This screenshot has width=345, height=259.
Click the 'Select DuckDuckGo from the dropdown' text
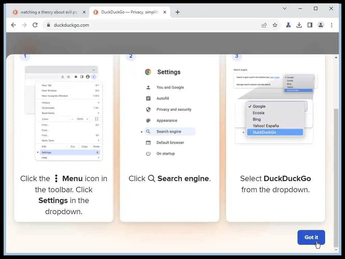pyautogui.click(x=276, y=184)
